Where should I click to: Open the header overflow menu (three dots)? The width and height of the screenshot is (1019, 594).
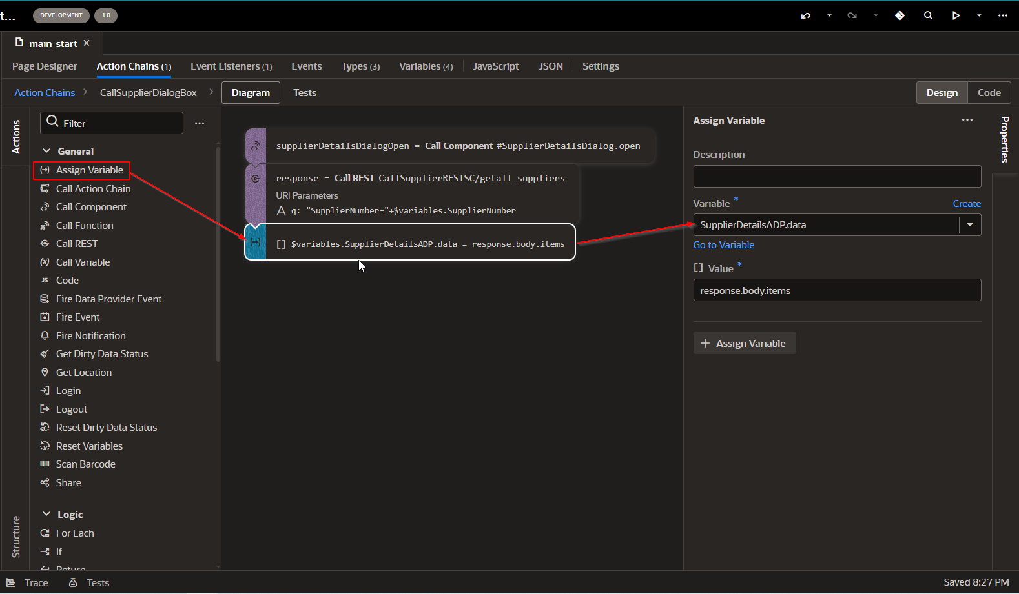click(1002, 15)
